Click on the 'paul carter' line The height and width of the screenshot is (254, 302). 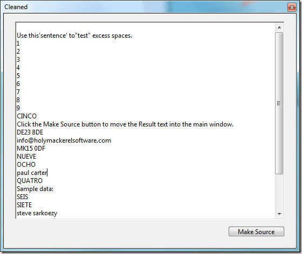click(x=32, y=173)
